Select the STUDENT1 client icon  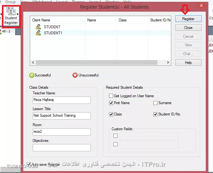click(x=38, y=33)
